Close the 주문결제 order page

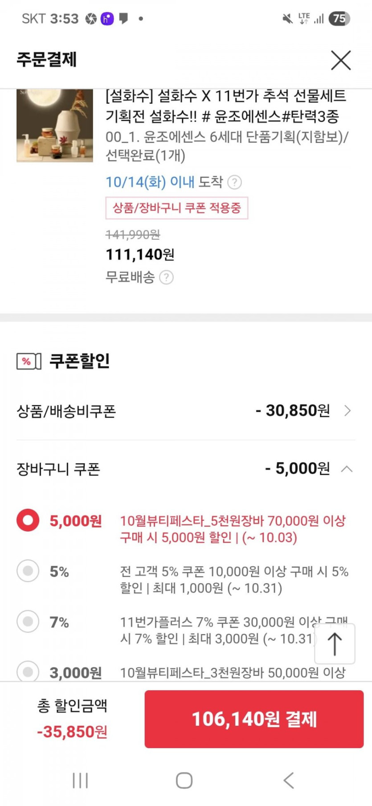(341, 60)
